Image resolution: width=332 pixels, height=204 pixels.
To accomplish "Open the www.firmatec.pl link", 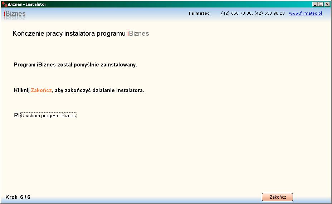I will coord(305,13).
